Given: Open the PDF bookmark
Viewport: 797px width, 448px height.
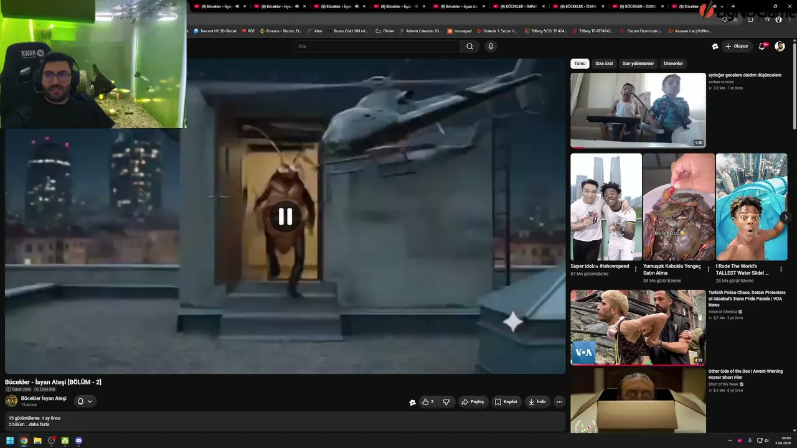Looking at the screenshot, I should tap(248, 30).
